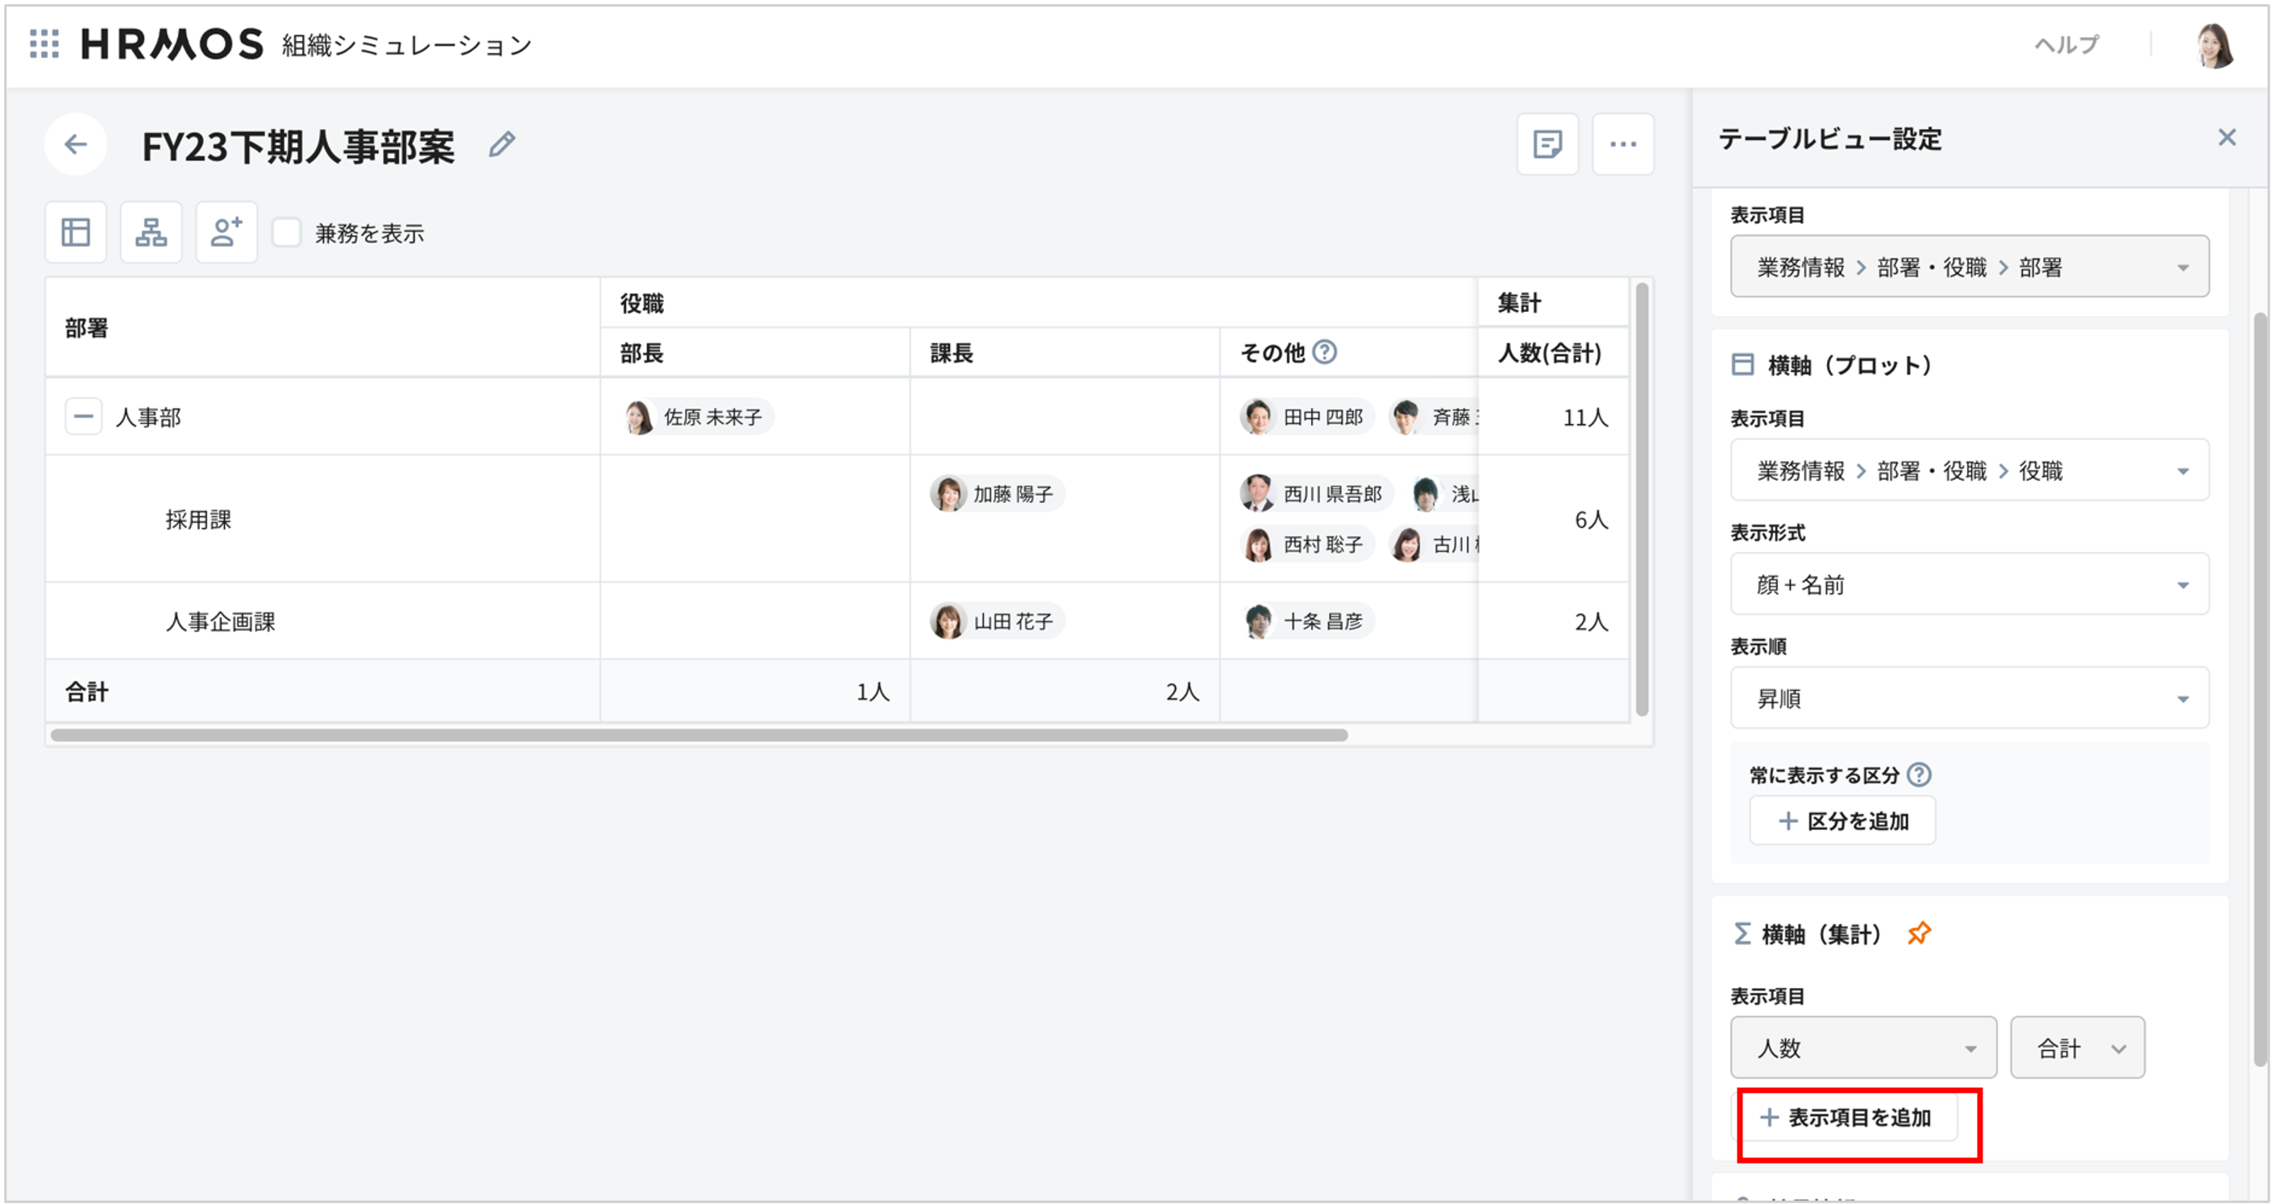2271x1204 pixels.
Task: Open the ヘルプ menu
Action: 2065,44
